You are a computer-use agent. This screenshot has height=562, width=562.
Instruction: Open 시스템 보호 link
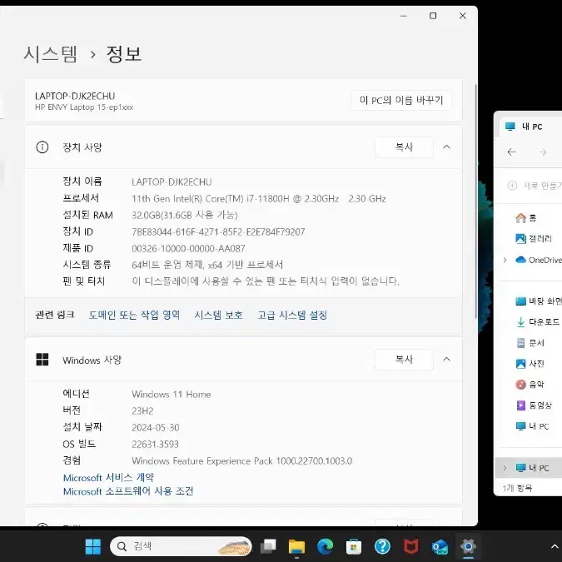coord(219,315)
